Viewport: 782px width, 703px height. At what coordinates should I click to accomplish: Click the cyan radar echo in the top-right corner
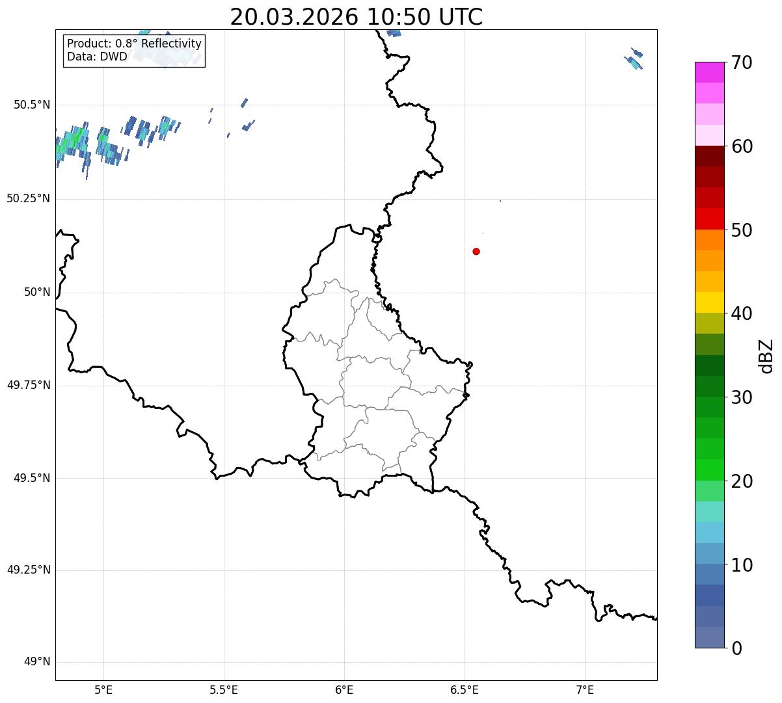[x=634, y=62]
